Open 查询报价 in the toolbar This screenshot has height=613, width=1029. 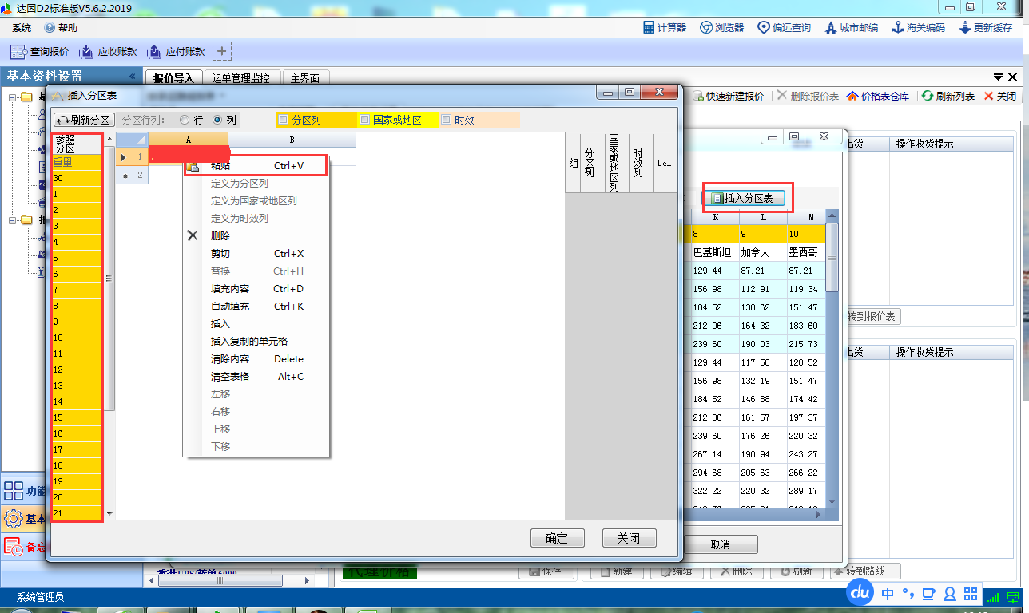[x=41, y=52]
